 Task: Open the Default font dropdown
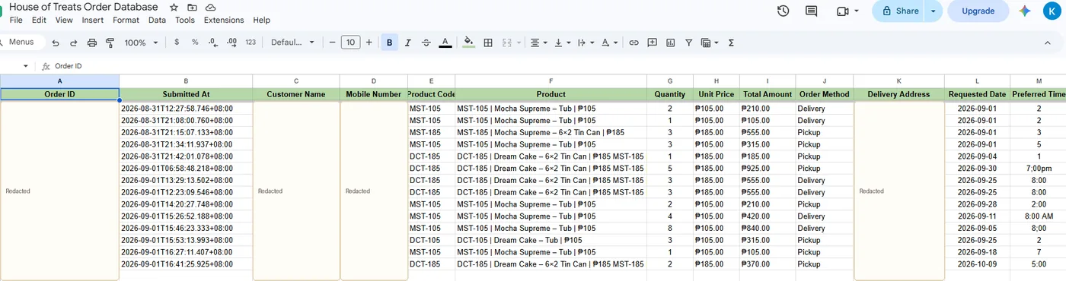292,43
